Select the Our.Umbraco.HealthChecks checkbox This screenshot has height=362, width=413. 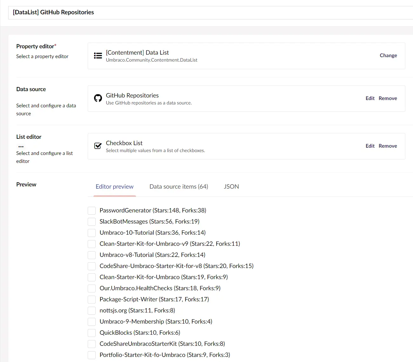pyautogui.click(x=91, y=288)
